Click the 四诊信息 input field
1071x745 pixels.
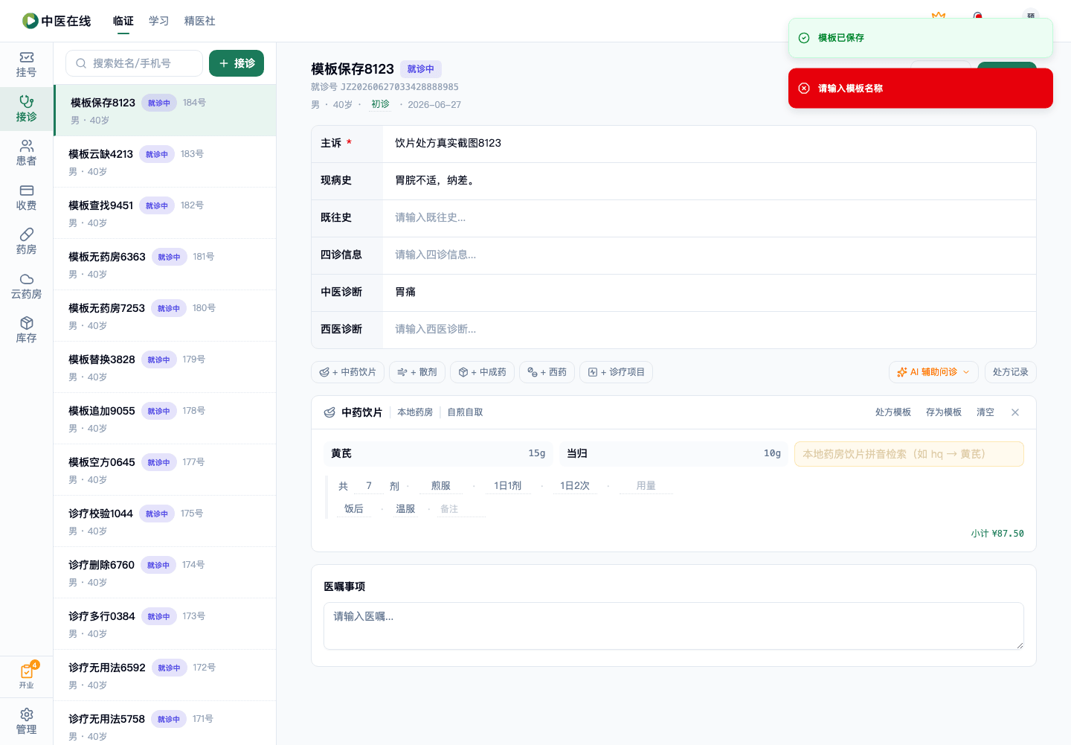pyautogui.click(x=709, y=255)
